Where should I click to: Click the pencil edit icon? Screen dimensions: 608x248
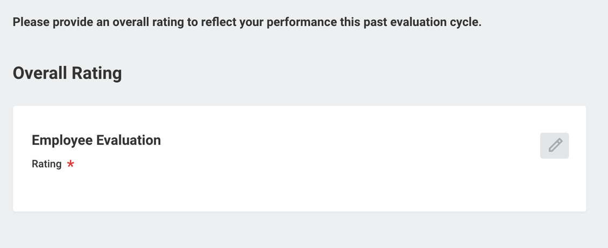point(555,146)
